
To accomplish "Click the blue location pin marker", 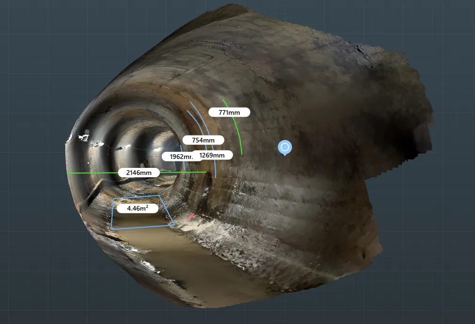I will [285, 148].
